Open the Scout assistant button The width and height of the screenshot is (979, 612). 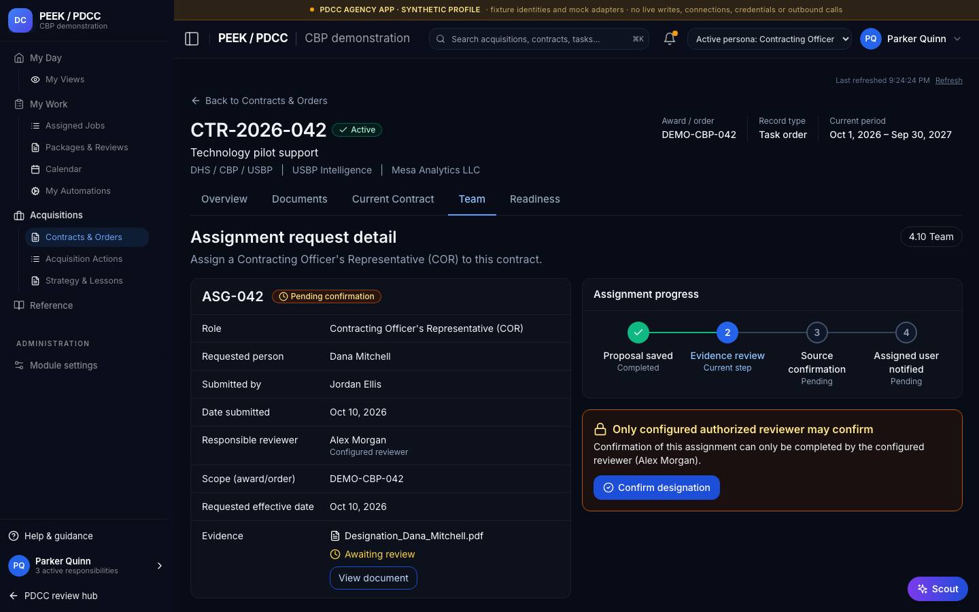click(x=938, y=589)
